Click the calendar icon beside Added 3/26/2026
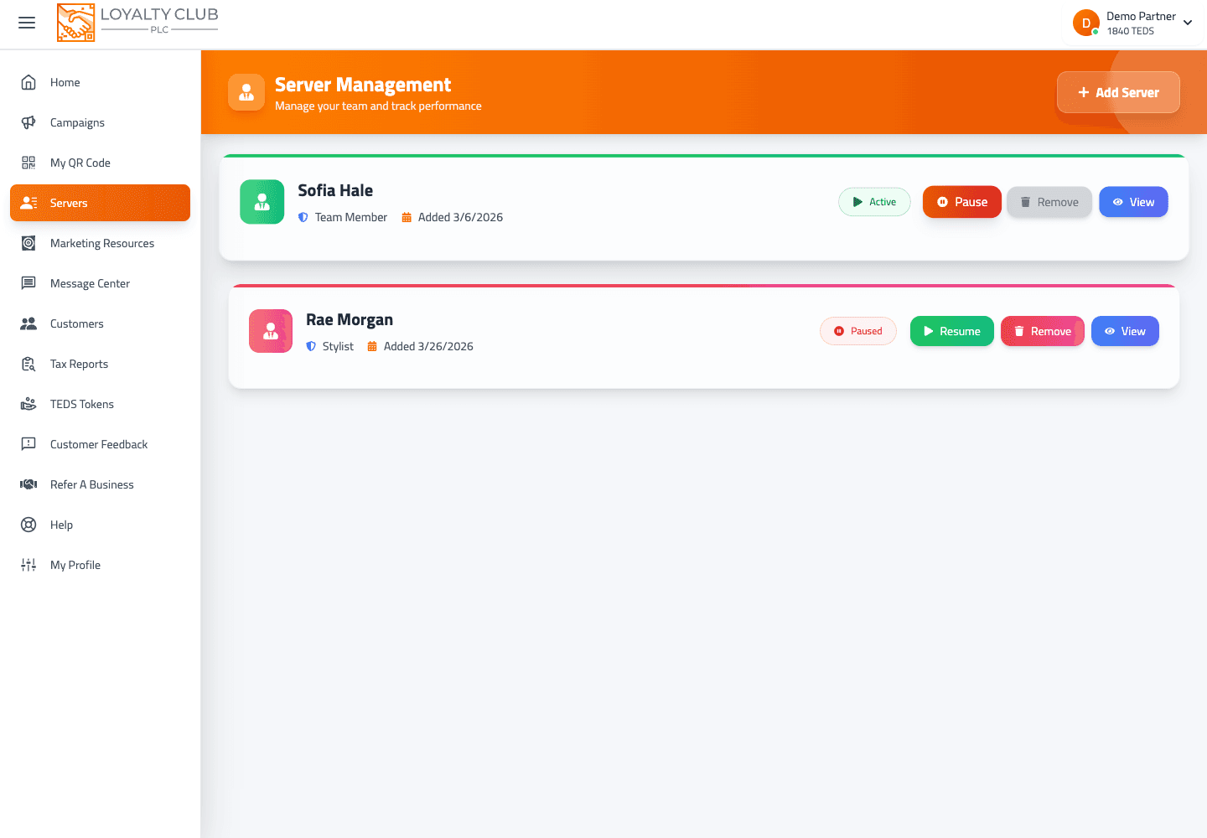1207x838 pixels. point(372,346)
